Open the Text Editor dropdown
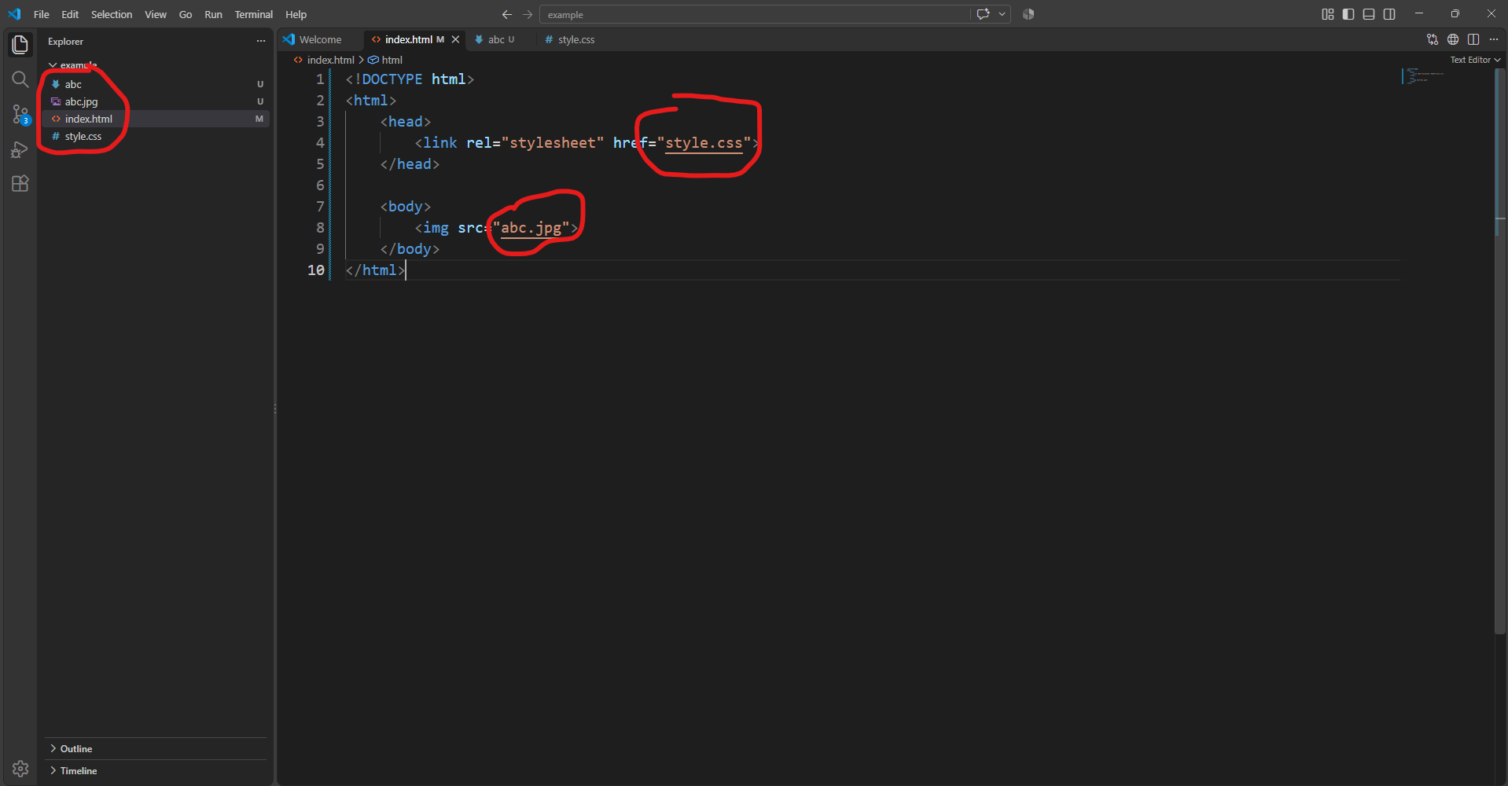This screenshot has width=1508, height=786. [x=1475, y=60]
